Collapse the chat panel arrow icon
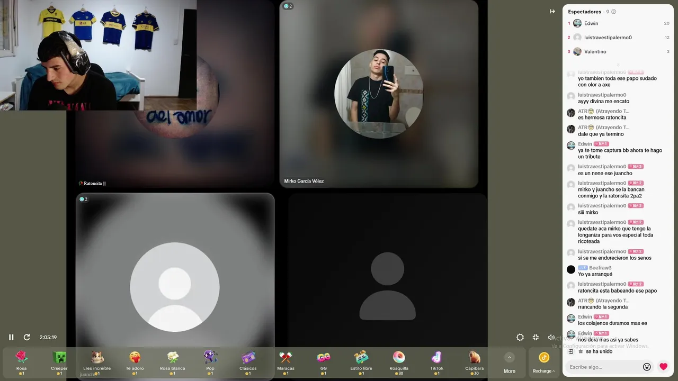678x381 pixels. tap(552, 11)
